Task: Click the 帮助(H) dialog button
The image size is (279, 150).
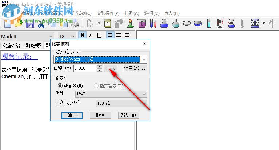Action: [129, 115]
